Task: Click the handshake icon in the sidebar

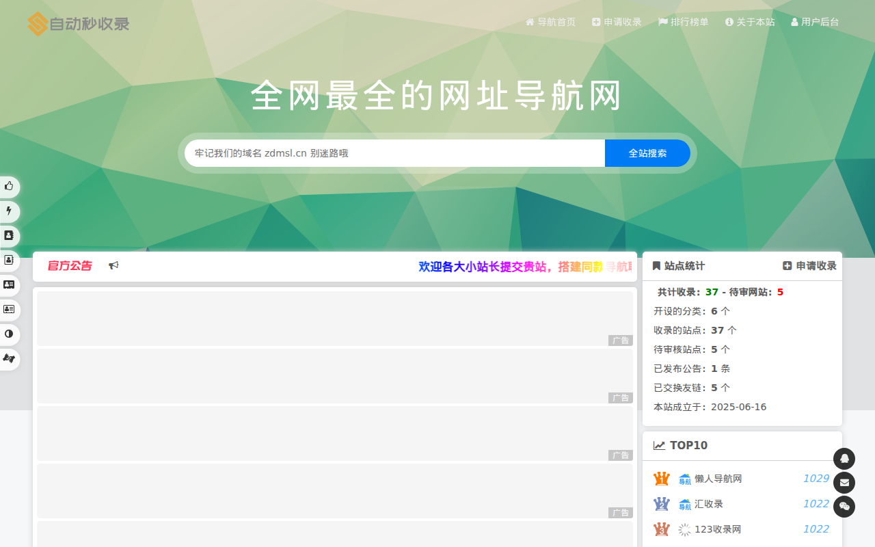Action: [9, 358]
